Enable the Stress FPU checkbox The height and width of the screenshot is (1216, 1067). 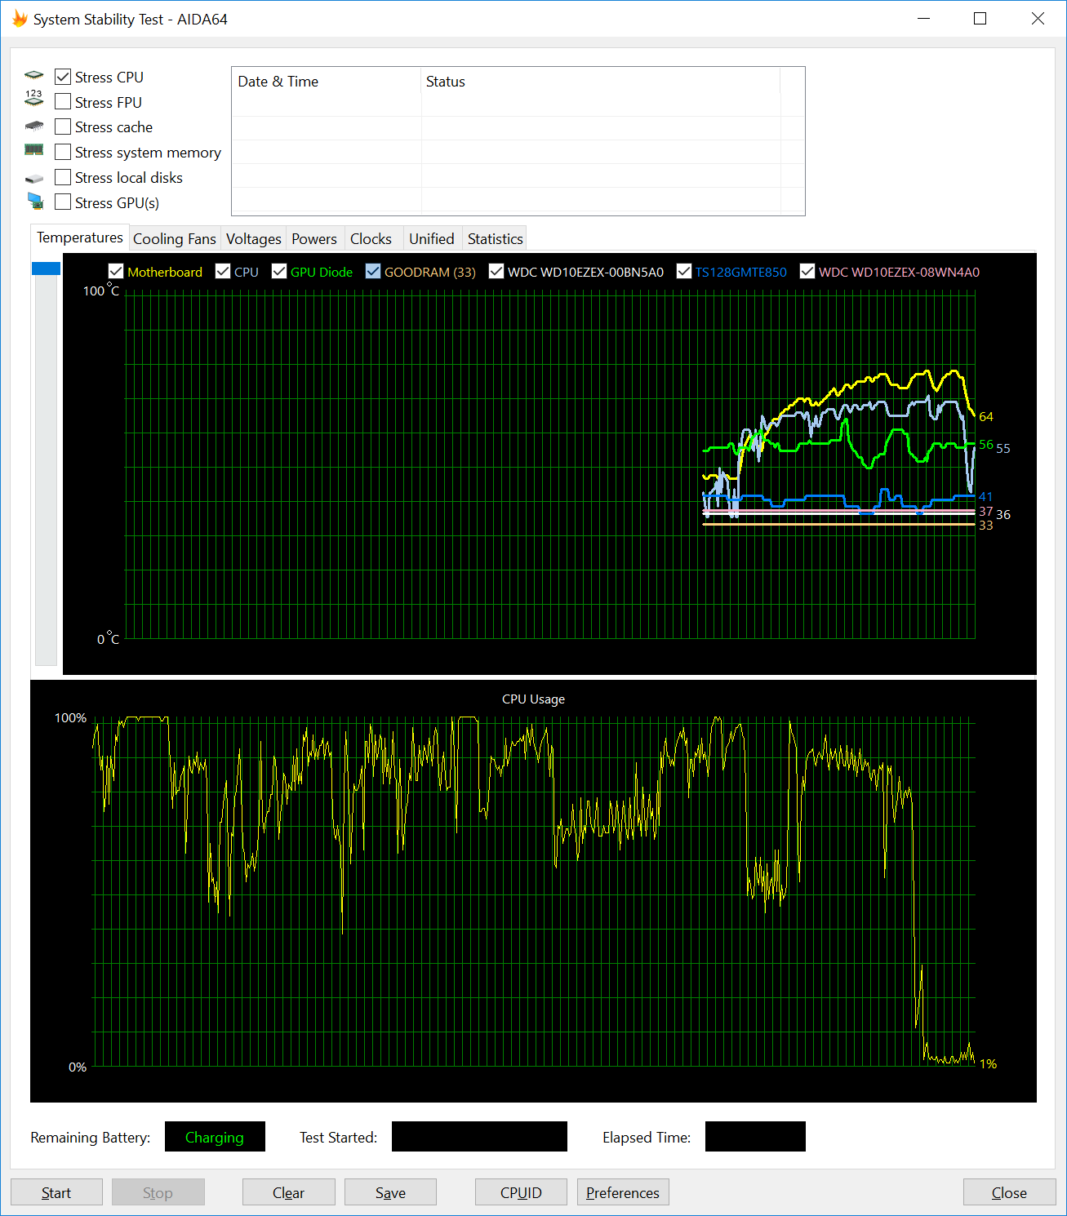(63, 102)
